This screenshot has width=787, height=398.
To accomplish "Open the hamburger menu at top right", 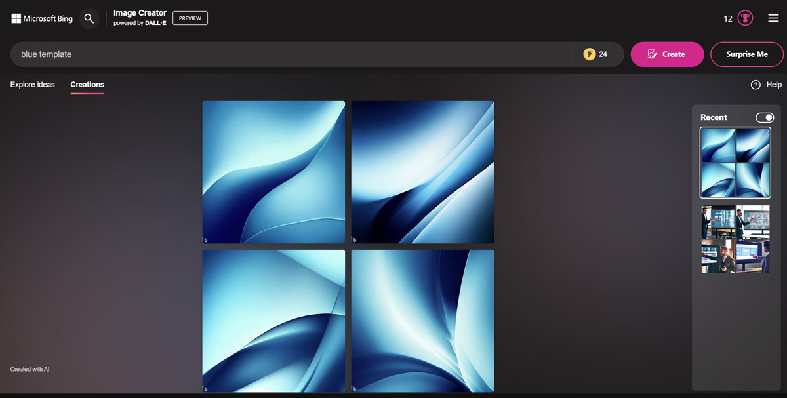I will pos(773,18).
